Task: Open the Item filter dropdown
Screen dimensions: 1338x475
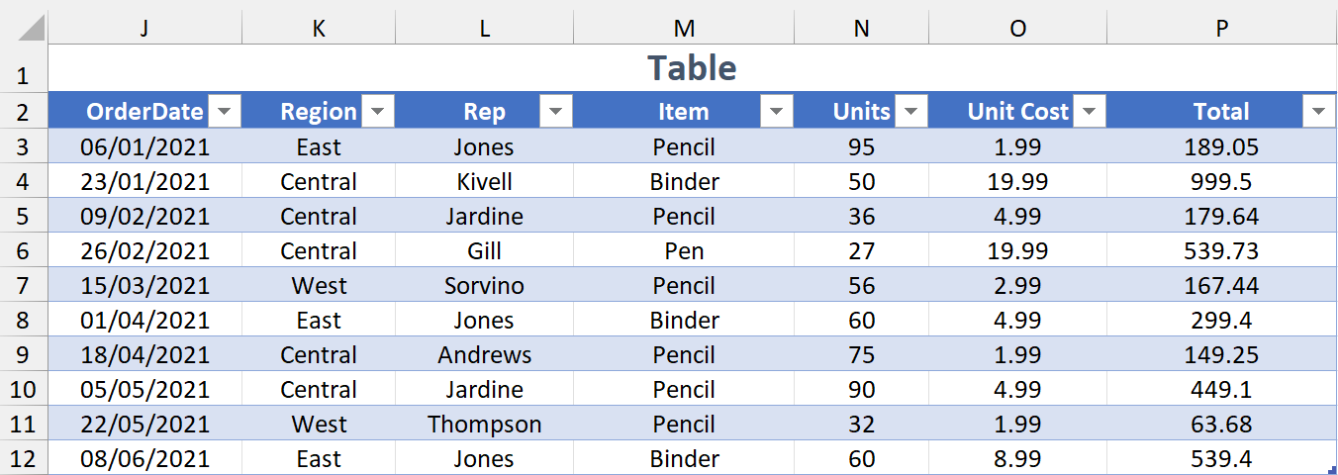Action: coord(777,112)
